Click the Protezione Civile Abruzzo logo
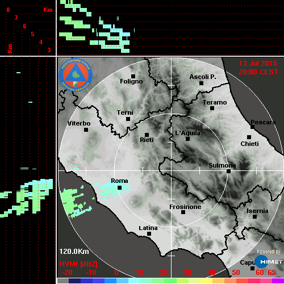This screenshot has height=284, width=284. point(76,75)
